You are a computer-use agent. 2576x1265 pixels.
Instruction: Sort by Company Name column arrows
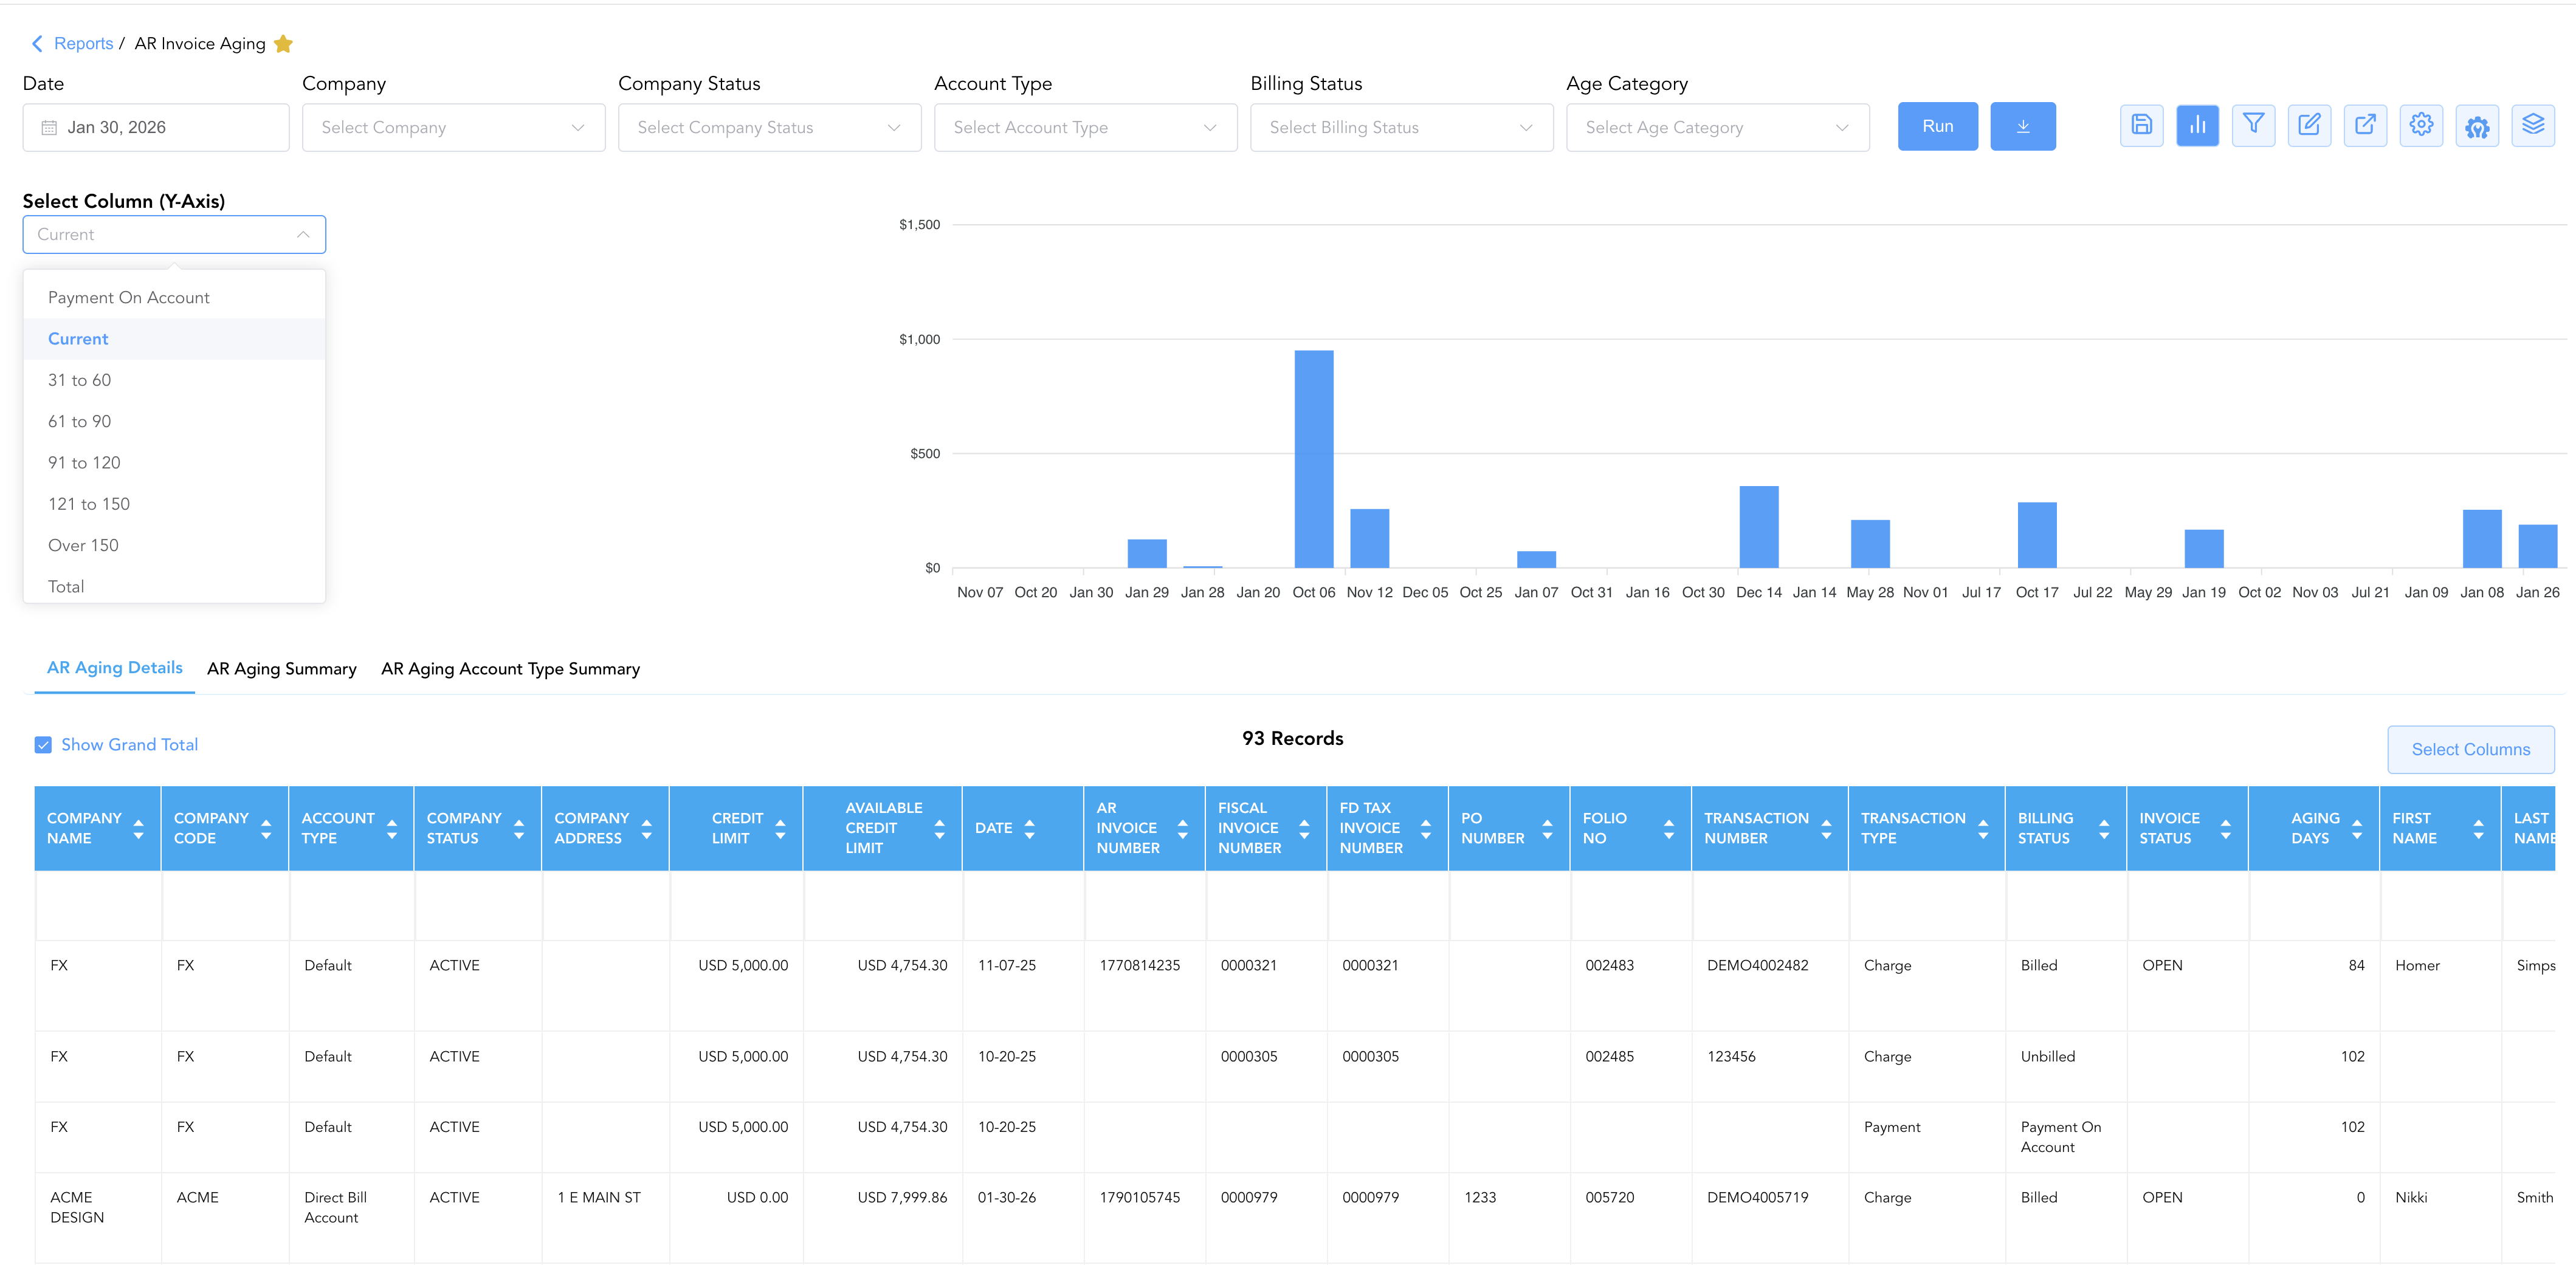coord(138,828)
